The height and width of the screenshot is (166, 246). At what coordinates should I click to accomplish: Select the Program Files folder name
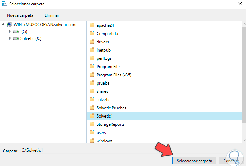click(109, 67)
